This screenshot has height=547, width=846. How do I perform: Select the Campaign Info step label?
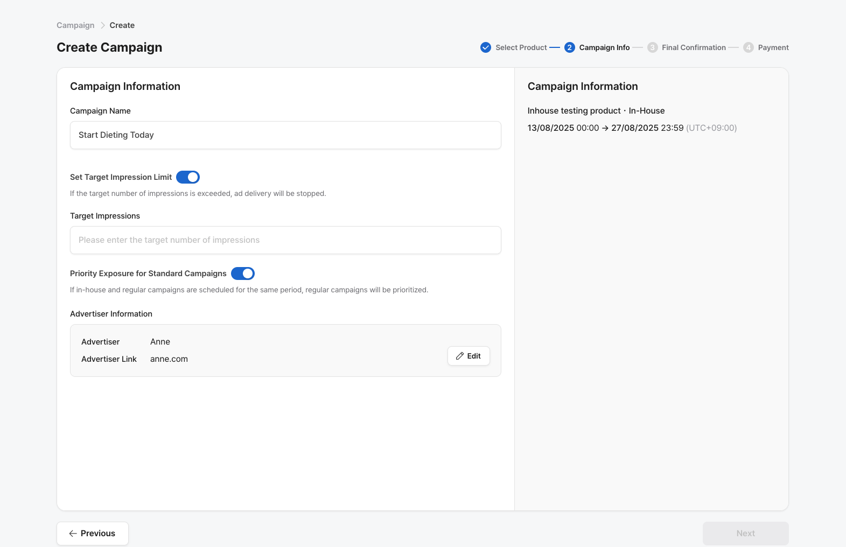(x=604, y=47)
